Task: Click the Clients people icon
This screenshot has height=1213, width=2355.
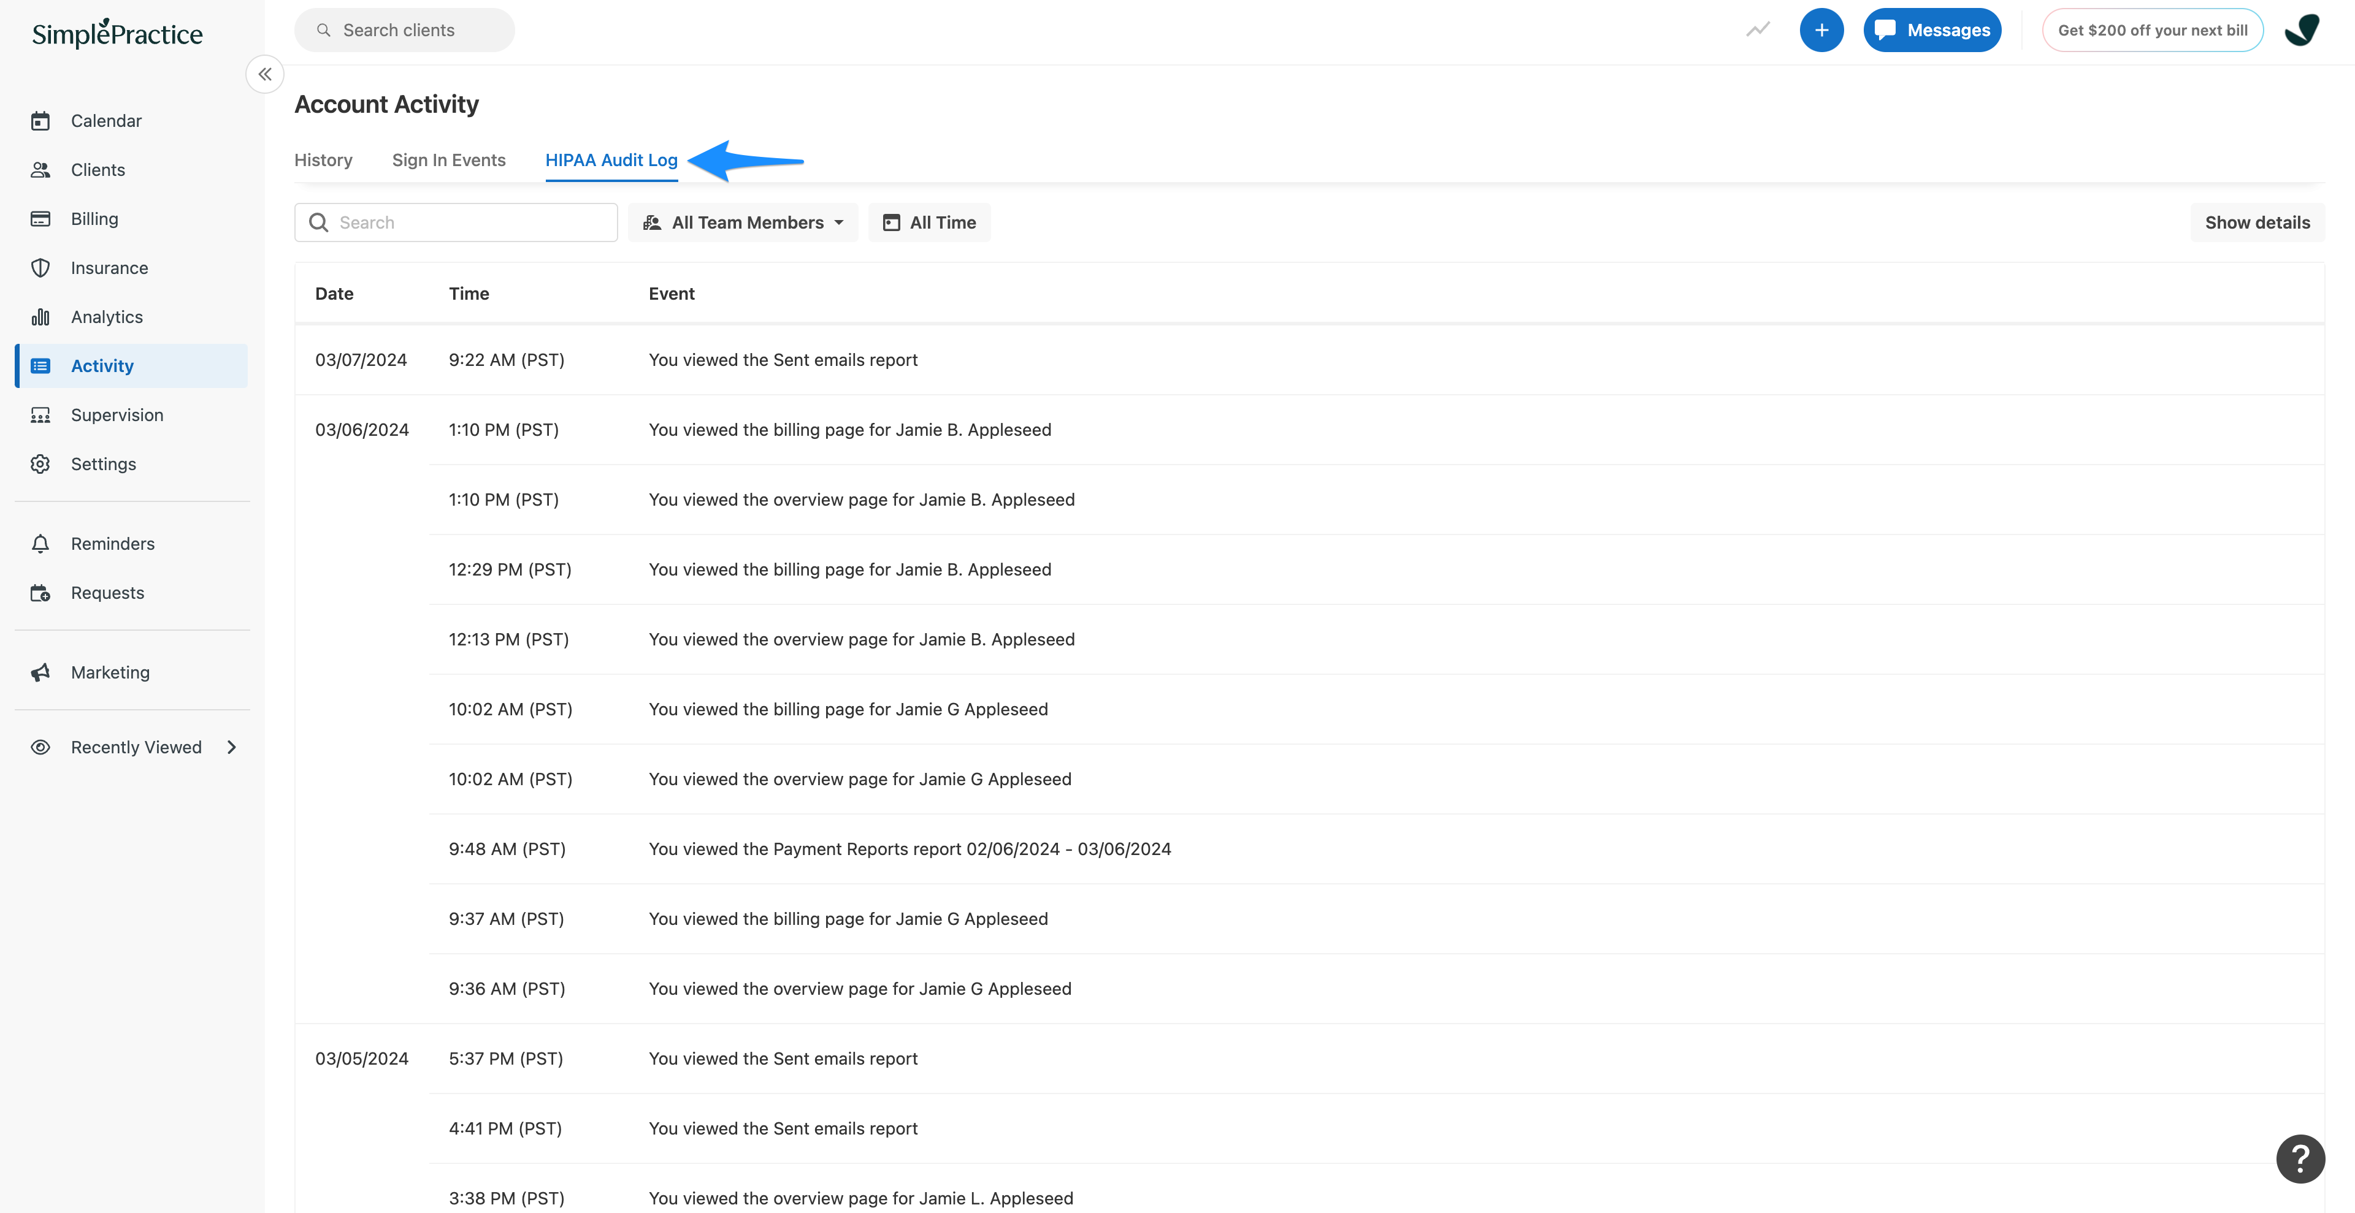Action: (x=40, y=170)
